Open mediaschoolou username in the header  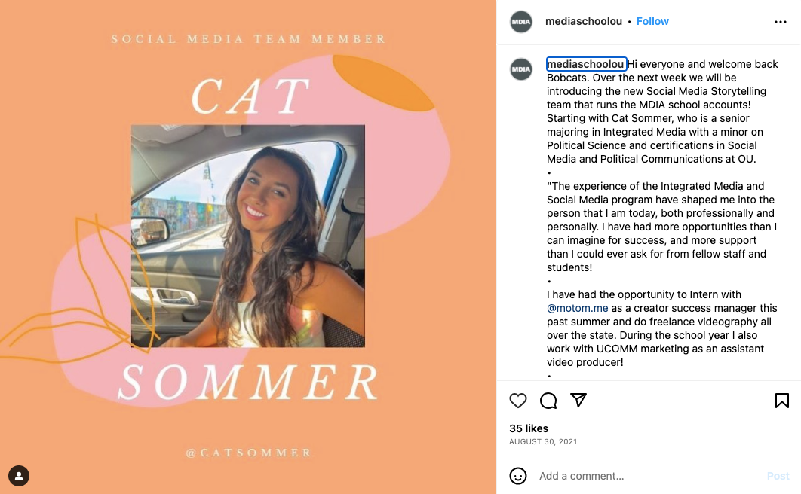click(583, 21)
